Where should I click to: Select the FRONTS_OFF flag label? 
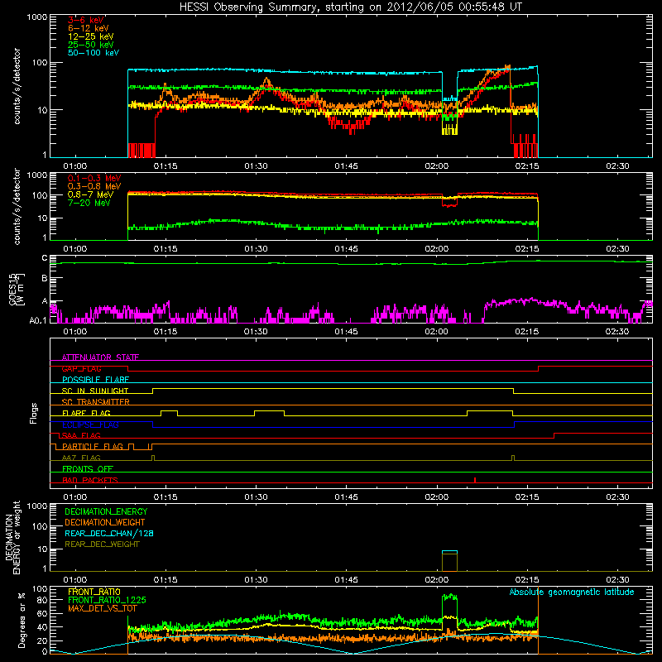pos(88,468)
